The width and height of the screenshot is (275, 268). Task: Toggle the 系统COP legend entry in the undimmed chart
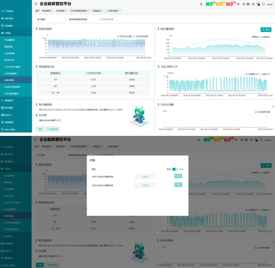265,74
